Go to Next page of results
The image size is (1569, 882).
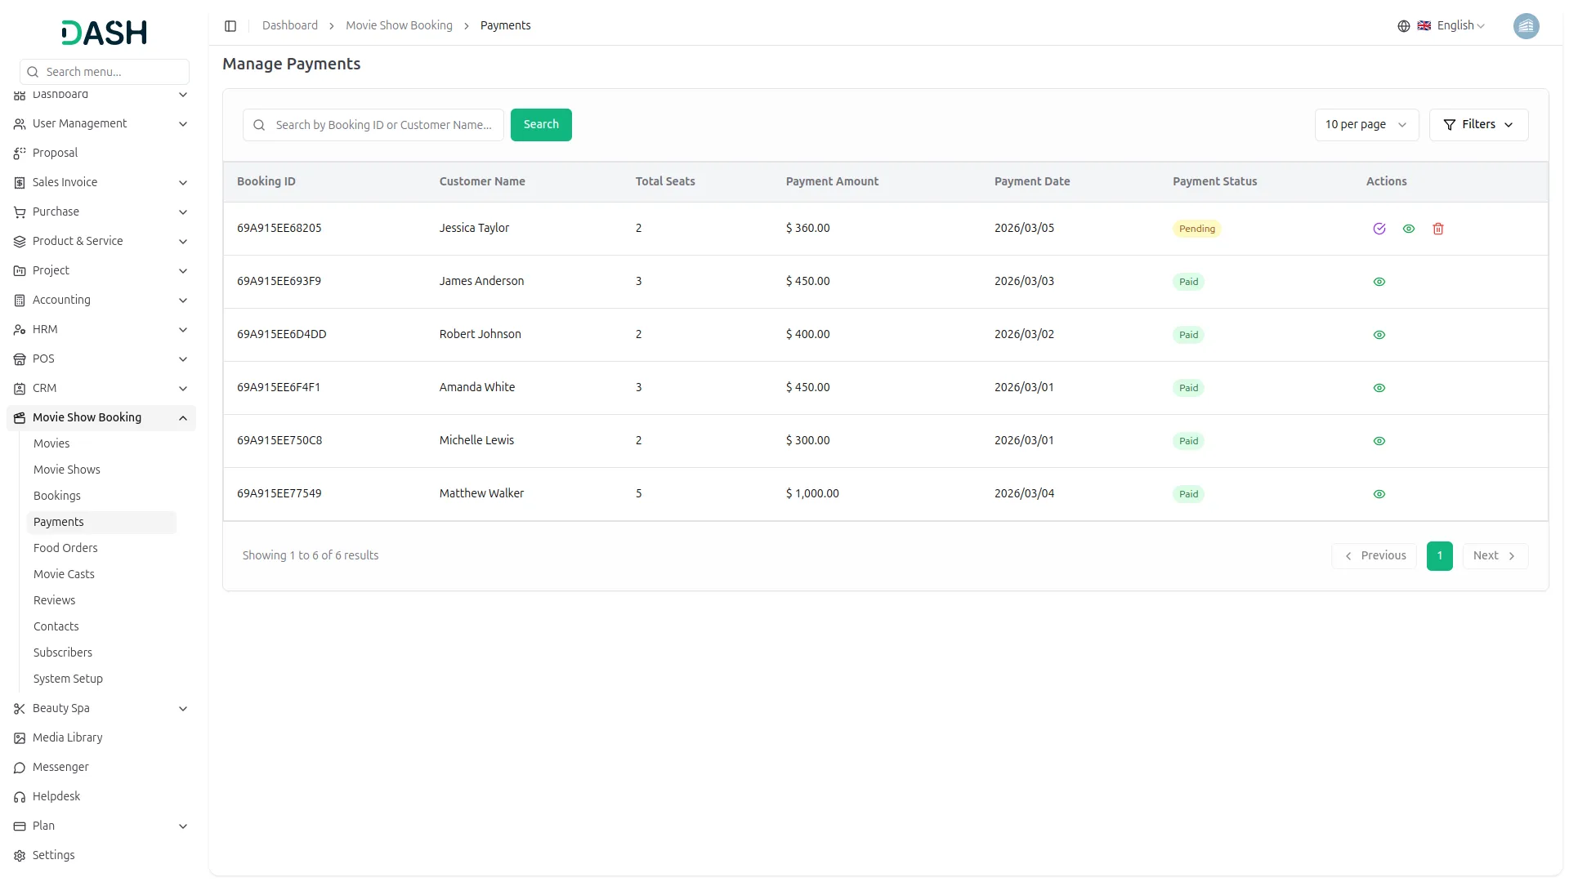1494,555
